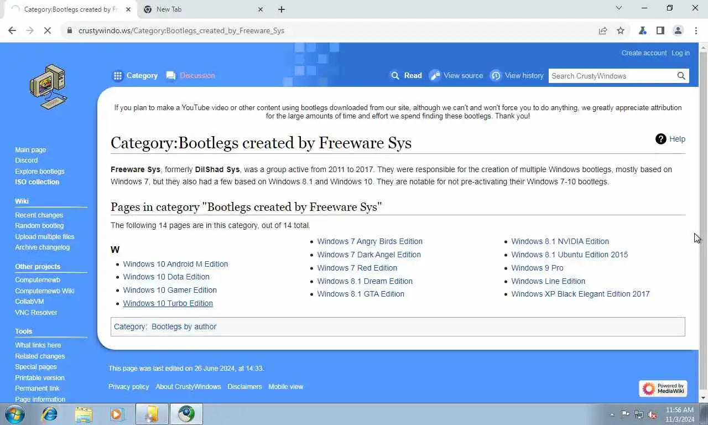
Task: Open Windows XP Black Elegant Edition 2017
Action: (580, 294)
